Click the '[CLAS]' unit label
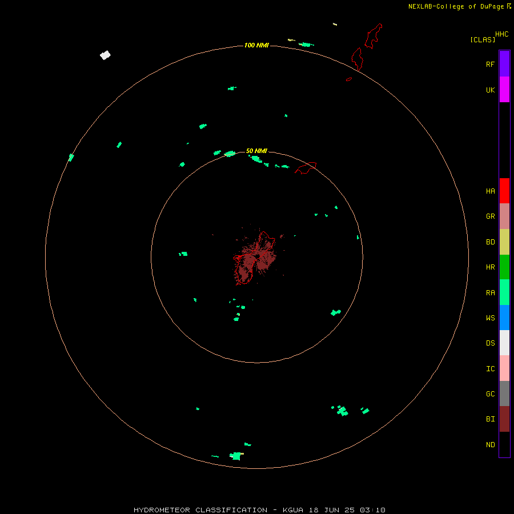The height and width of the screenshot is (514, 514). coord(483,40)
